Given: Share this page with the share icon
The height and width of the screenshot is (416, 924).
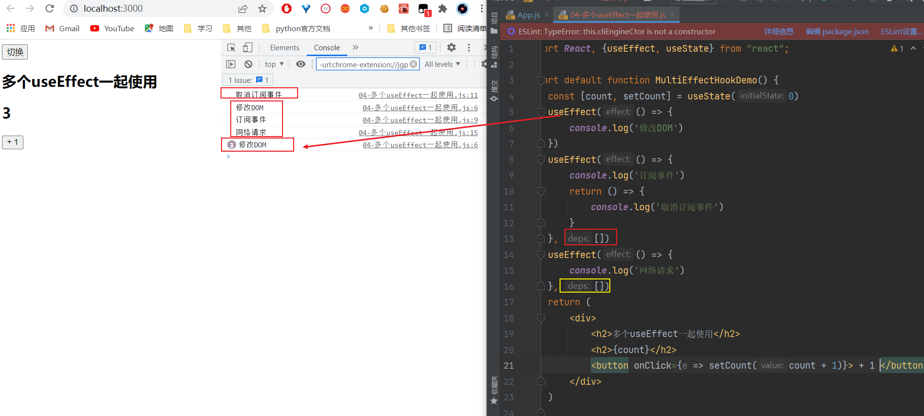Looking at the screenshot, I should [242, 8].
